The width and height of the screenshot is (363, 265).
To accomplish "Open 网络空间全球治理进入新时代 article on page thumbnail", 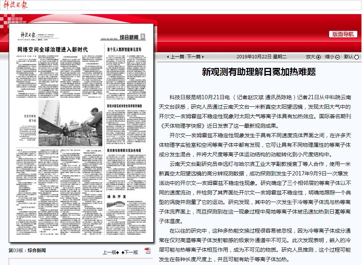I will 53,50.
